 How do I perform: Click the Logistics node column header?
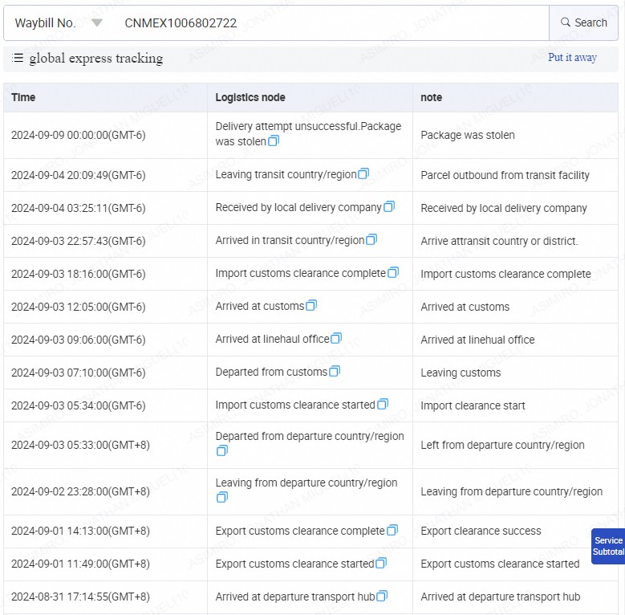coord(250,97)
